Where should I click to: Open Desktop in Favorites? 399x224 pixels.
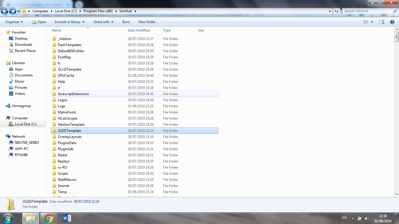(x=21, y=38)
